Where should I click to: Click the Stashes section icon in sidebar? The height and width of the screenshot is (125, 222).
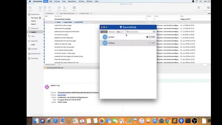point(29,49)
